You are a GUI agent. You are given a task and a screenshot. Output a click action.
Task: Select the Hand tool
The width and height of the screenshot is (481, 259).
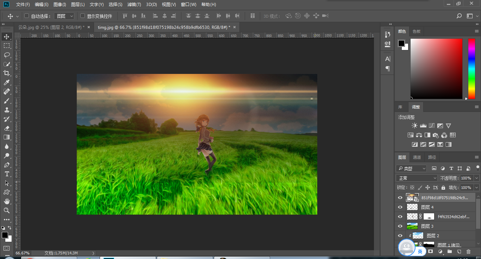(x=7, y=201)
